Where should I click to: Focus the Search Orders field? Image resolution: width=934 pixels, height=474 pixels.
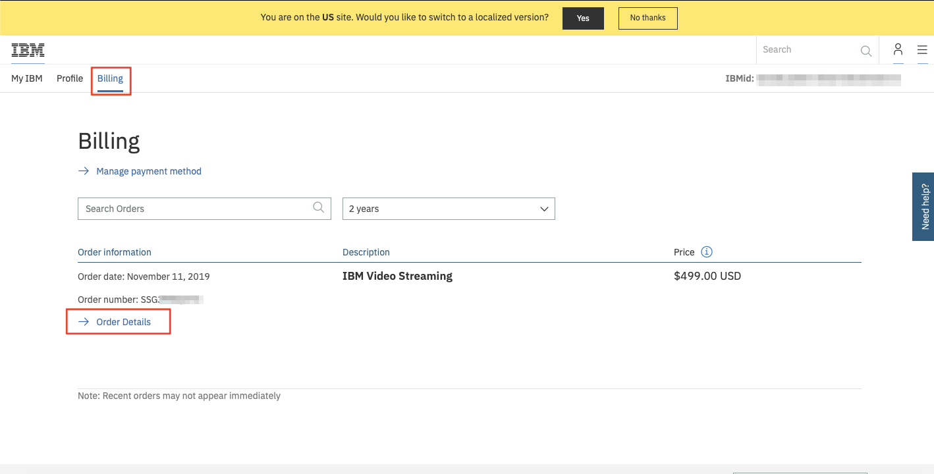click(204, 209)
